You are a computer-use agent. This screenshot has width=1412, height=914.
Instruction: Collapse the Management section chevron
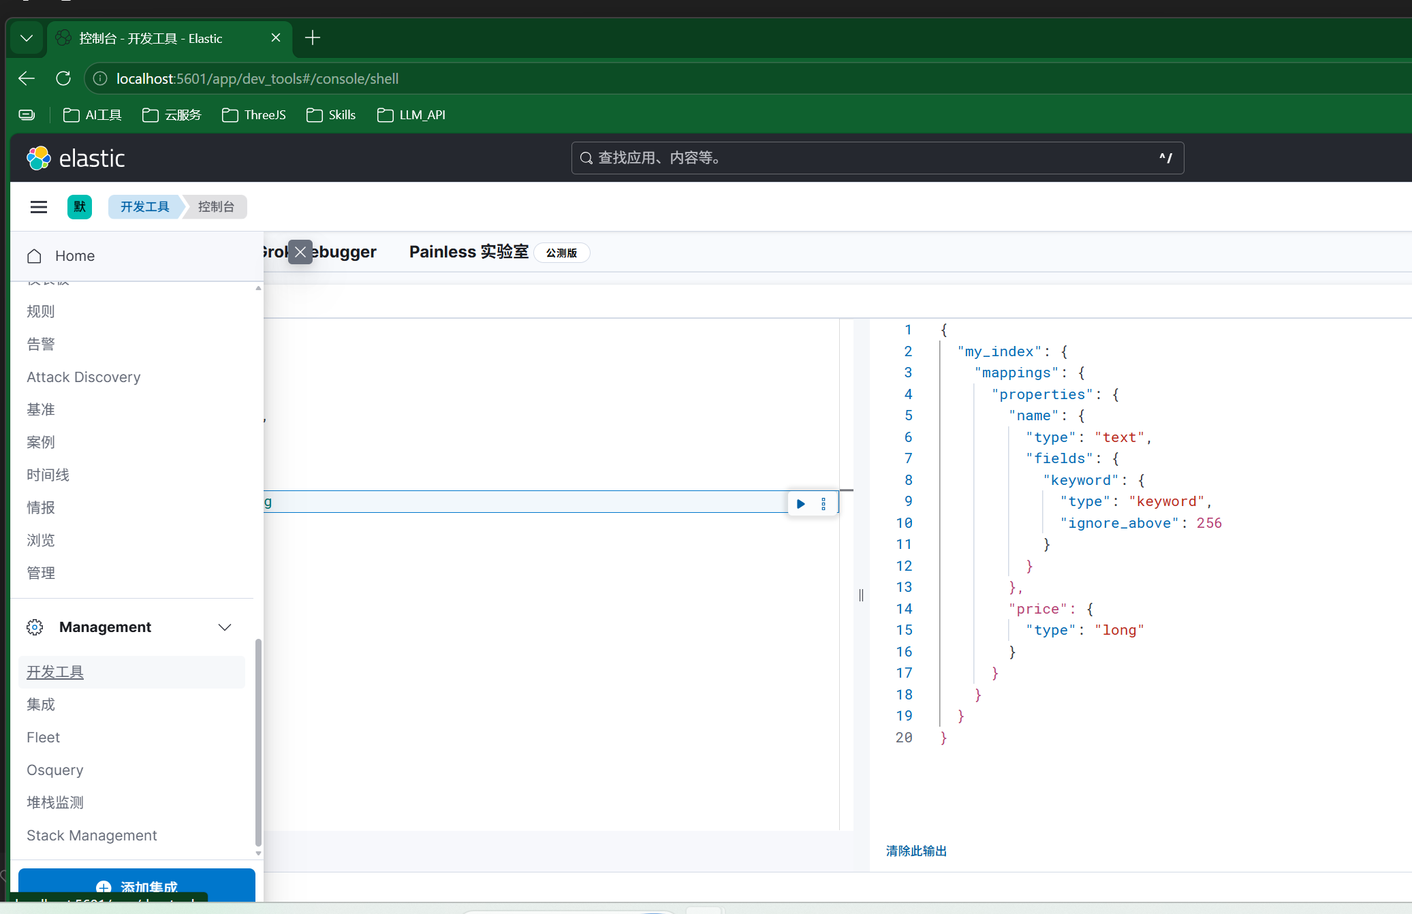(225, 627)
